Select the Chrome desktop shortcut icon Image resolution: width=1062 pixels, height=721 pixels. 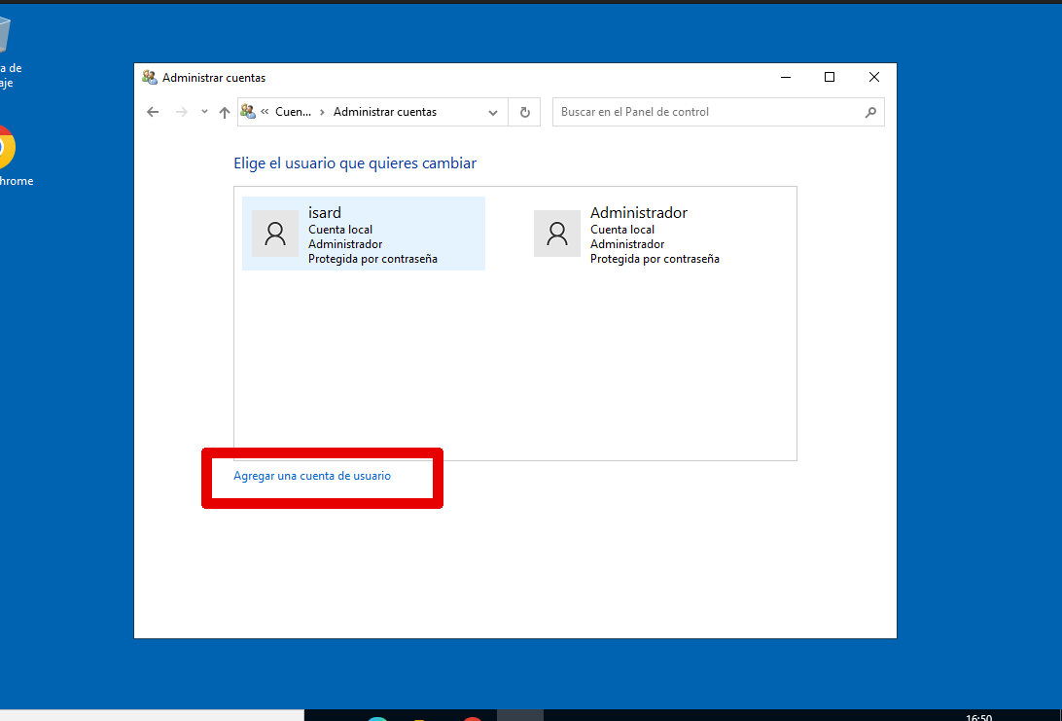tap(5, 148)
